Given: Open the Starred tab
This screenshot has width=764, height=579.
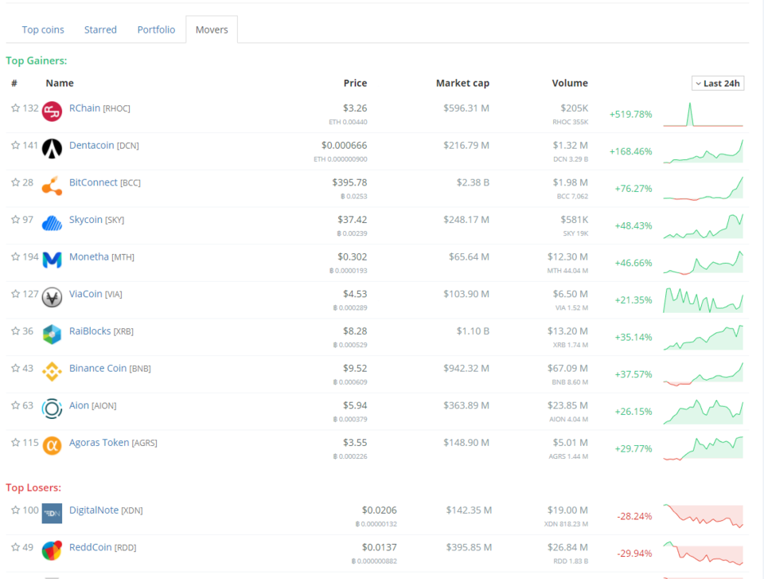Looking at the screenshot, I should (100, 29).
